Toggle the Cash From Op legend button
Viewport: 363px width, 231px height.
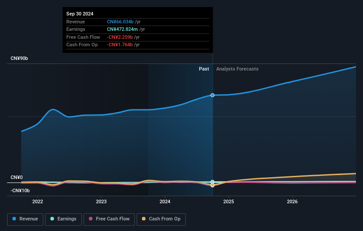(161, 219)
